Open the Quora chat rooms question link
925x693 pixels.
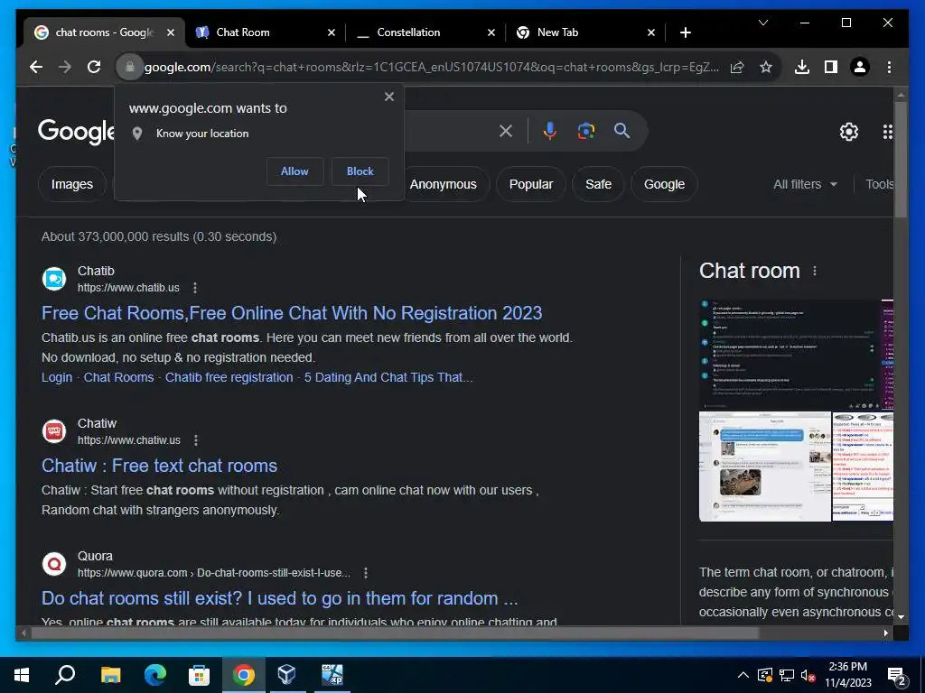pos(280,598)
